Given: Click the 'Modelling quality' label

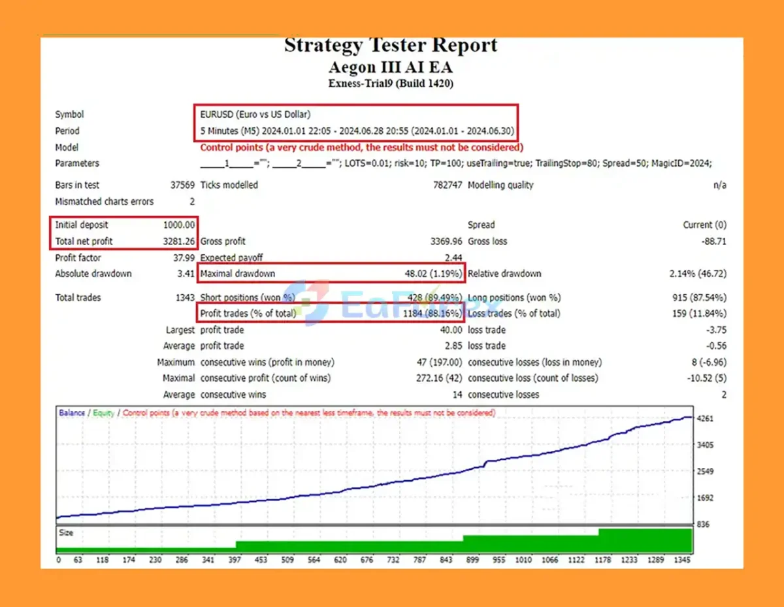Looking at the screenshot, I should [500, 185].
